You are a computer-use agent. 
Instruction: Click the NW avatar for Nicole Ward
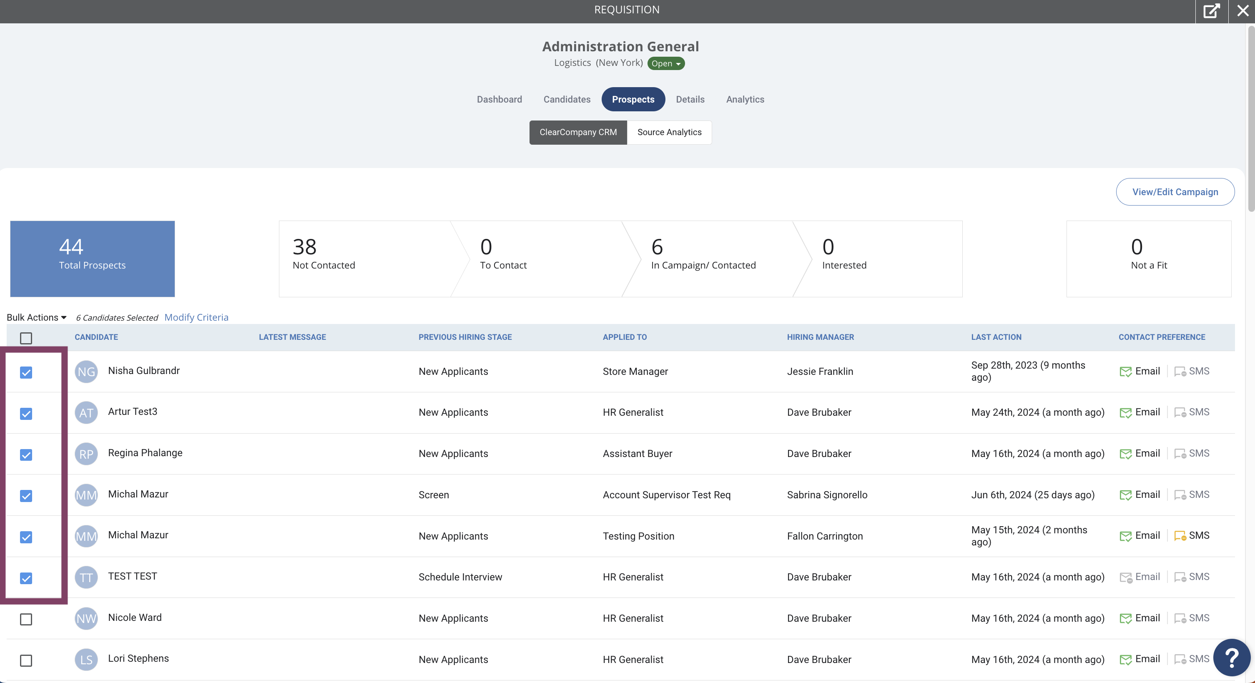86,619
